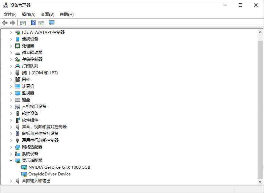Select the 声音、视频和游戏控制器 label
Image resolution: width=264 pixels, height=193 pixels.
click(44, 127)
